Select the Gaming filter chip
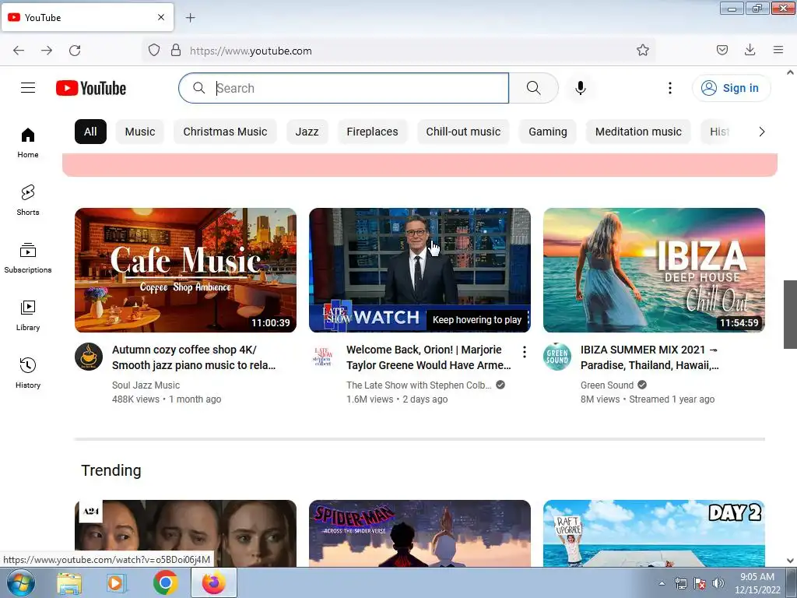797x598 pixels. pyautogui.click(x=548, y=132)
